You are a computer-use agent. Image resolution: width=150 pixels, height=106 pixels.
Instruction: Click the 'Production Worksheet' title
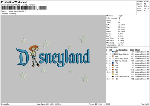14,2
